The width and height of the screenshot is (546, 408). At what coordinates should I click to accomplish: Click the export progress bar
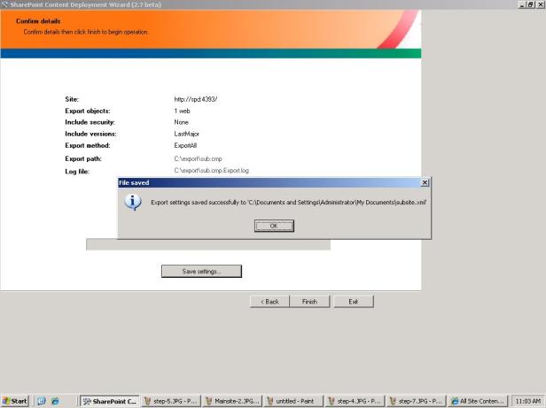coord(207,244)
